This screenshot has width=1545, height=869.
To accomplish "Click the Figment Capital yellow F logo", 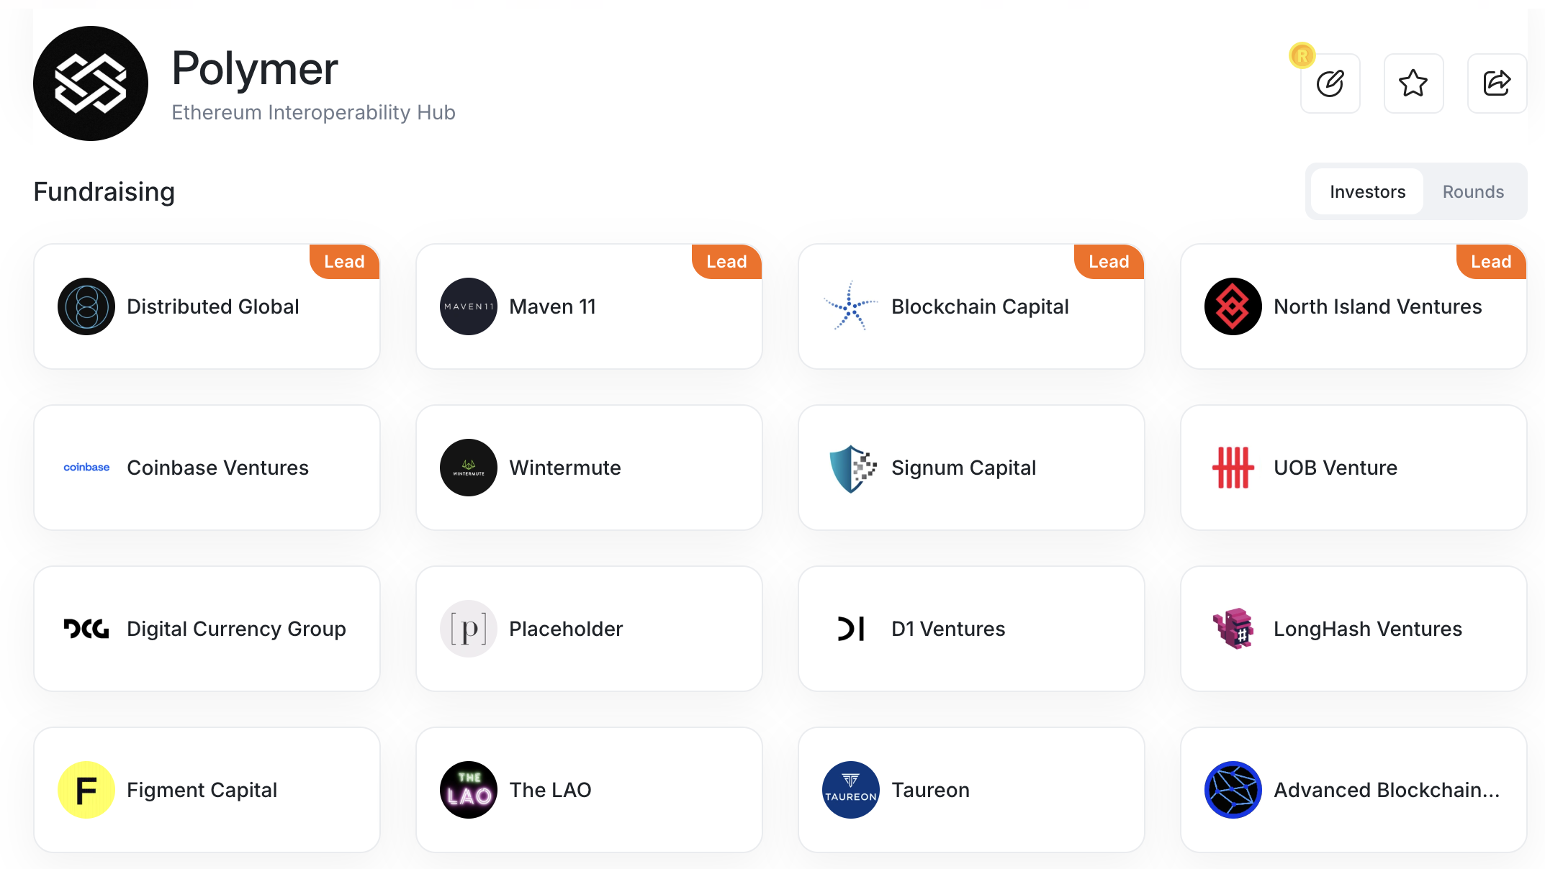I will click(x=86, y=790).
